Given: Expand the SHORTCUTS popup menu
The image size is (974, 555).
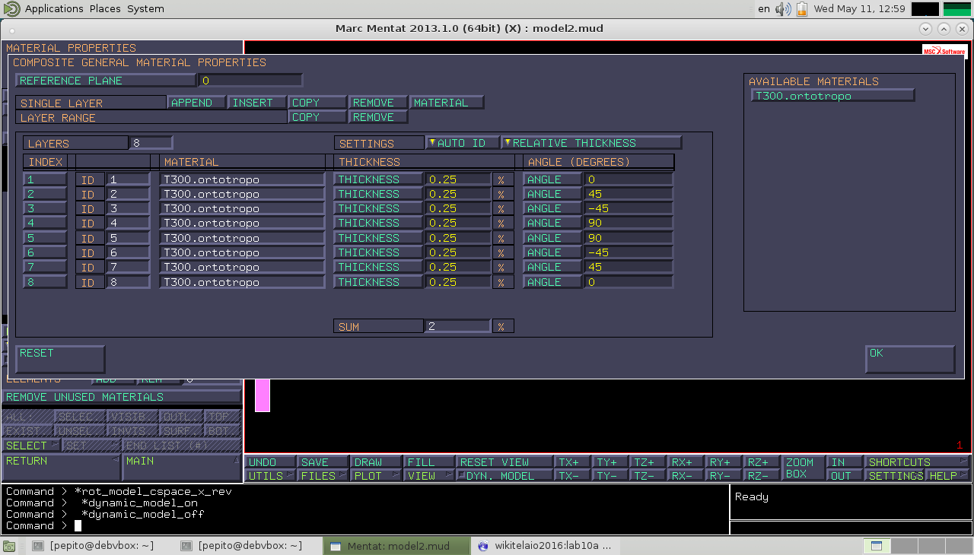Looking at the screenshot, I should coord(918,461).
